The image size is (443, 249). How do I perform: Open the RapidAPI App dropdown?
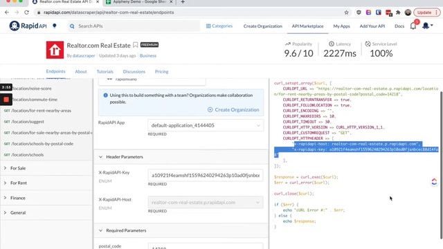[x=206, y=125]
